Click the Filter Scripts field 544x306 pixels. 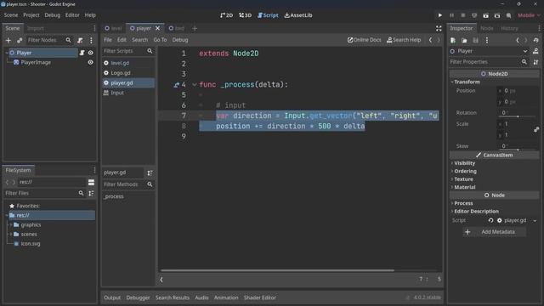click(128, 51)
